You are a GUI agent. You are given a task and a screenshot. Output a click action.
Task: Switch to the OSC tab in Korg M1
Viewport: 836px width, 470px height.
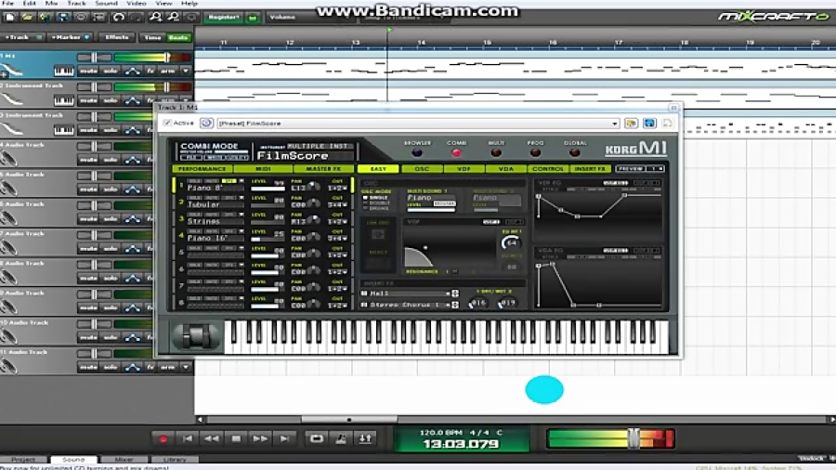click(421, 169)
